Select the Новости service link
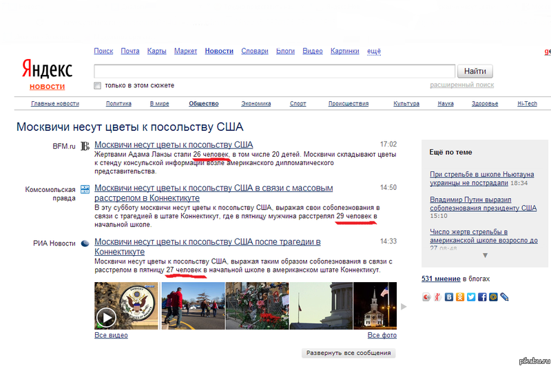Viewport: 551px width, 366px height. (219, 51)
